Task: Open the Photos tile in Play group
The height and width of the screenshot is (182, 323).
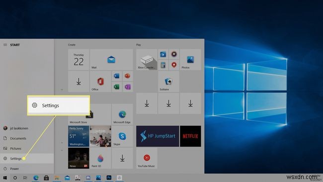Action: pyautogui.click(x=190, y=60)
